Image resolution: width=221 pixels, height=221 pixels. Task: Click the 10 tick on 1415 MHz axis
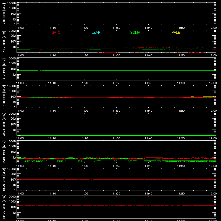pyautogui.click(x=14, y=102)
